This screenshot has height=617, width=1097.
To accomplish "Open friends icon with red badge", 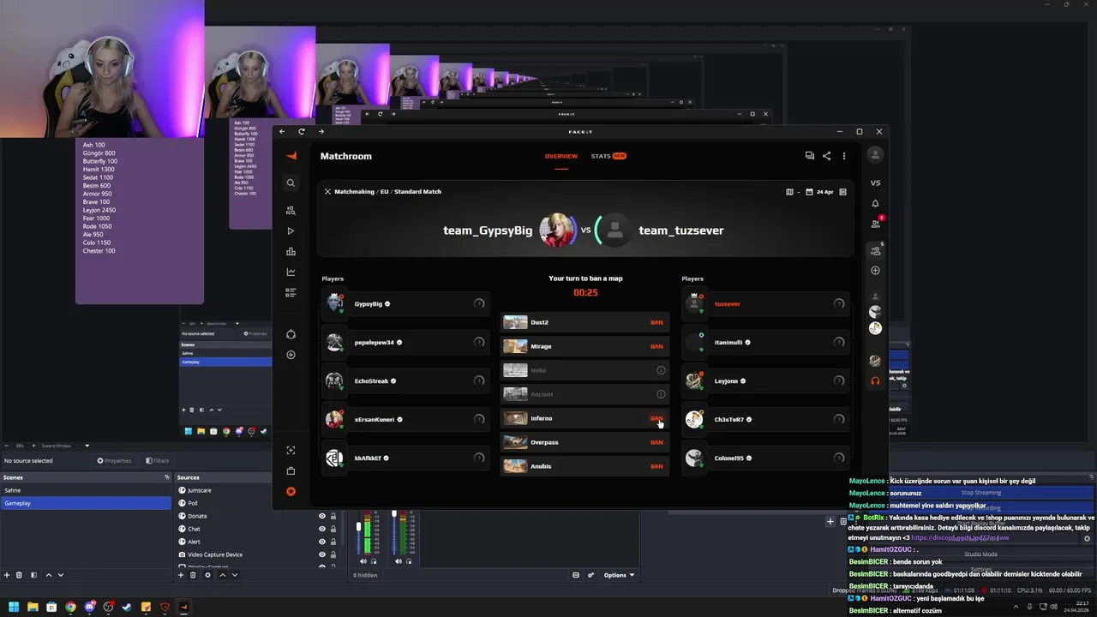I will tap(875, 224).
